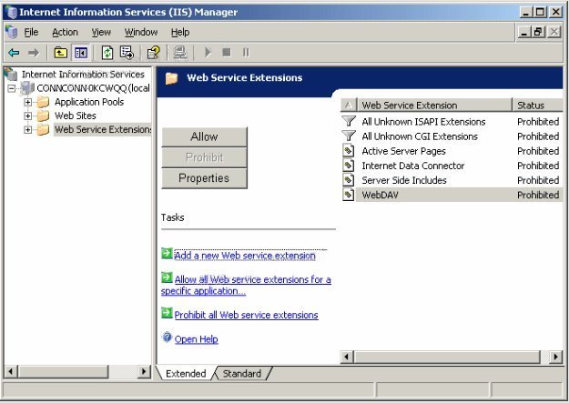Screen dimensions: 569x403
Task: Expand the Web Service Extensions node
Action: pos(27,130)
